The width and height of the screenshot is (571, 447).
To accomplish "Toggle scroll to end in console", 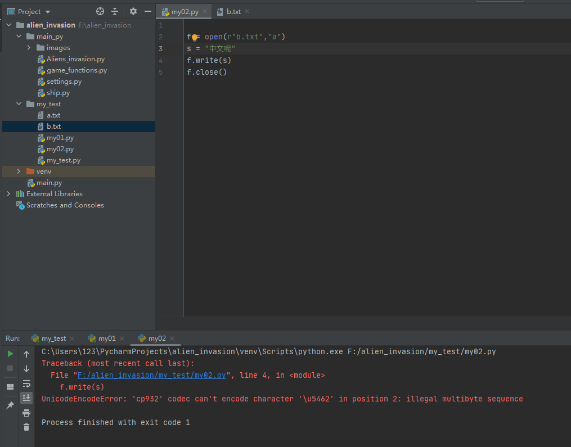I will [26, 398].
